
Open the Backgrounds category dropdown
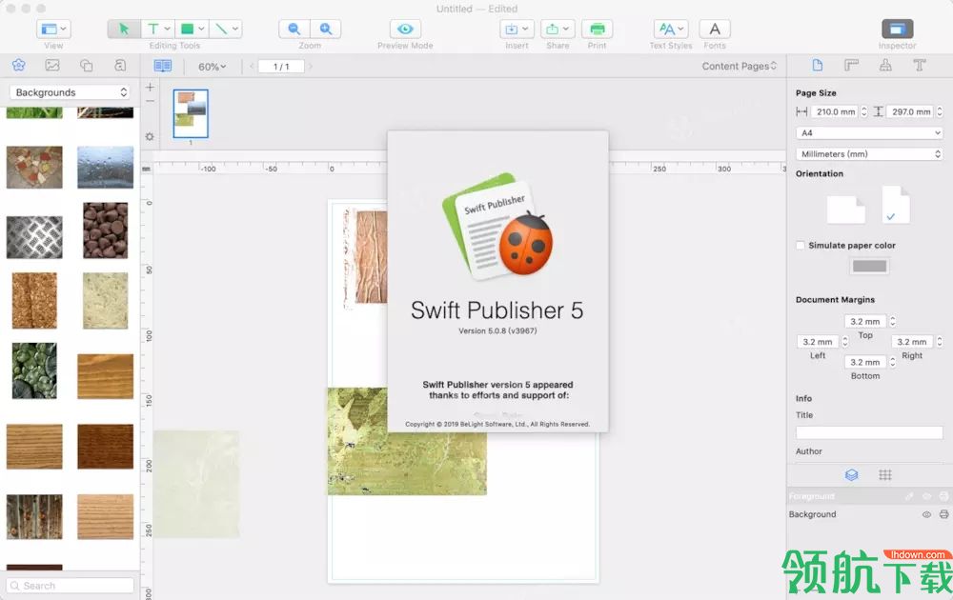[70, 92]
